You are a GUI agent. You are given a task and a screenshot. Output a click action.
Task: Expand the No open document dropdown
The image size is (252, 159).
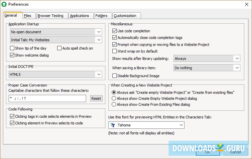(x=56, y=32)
